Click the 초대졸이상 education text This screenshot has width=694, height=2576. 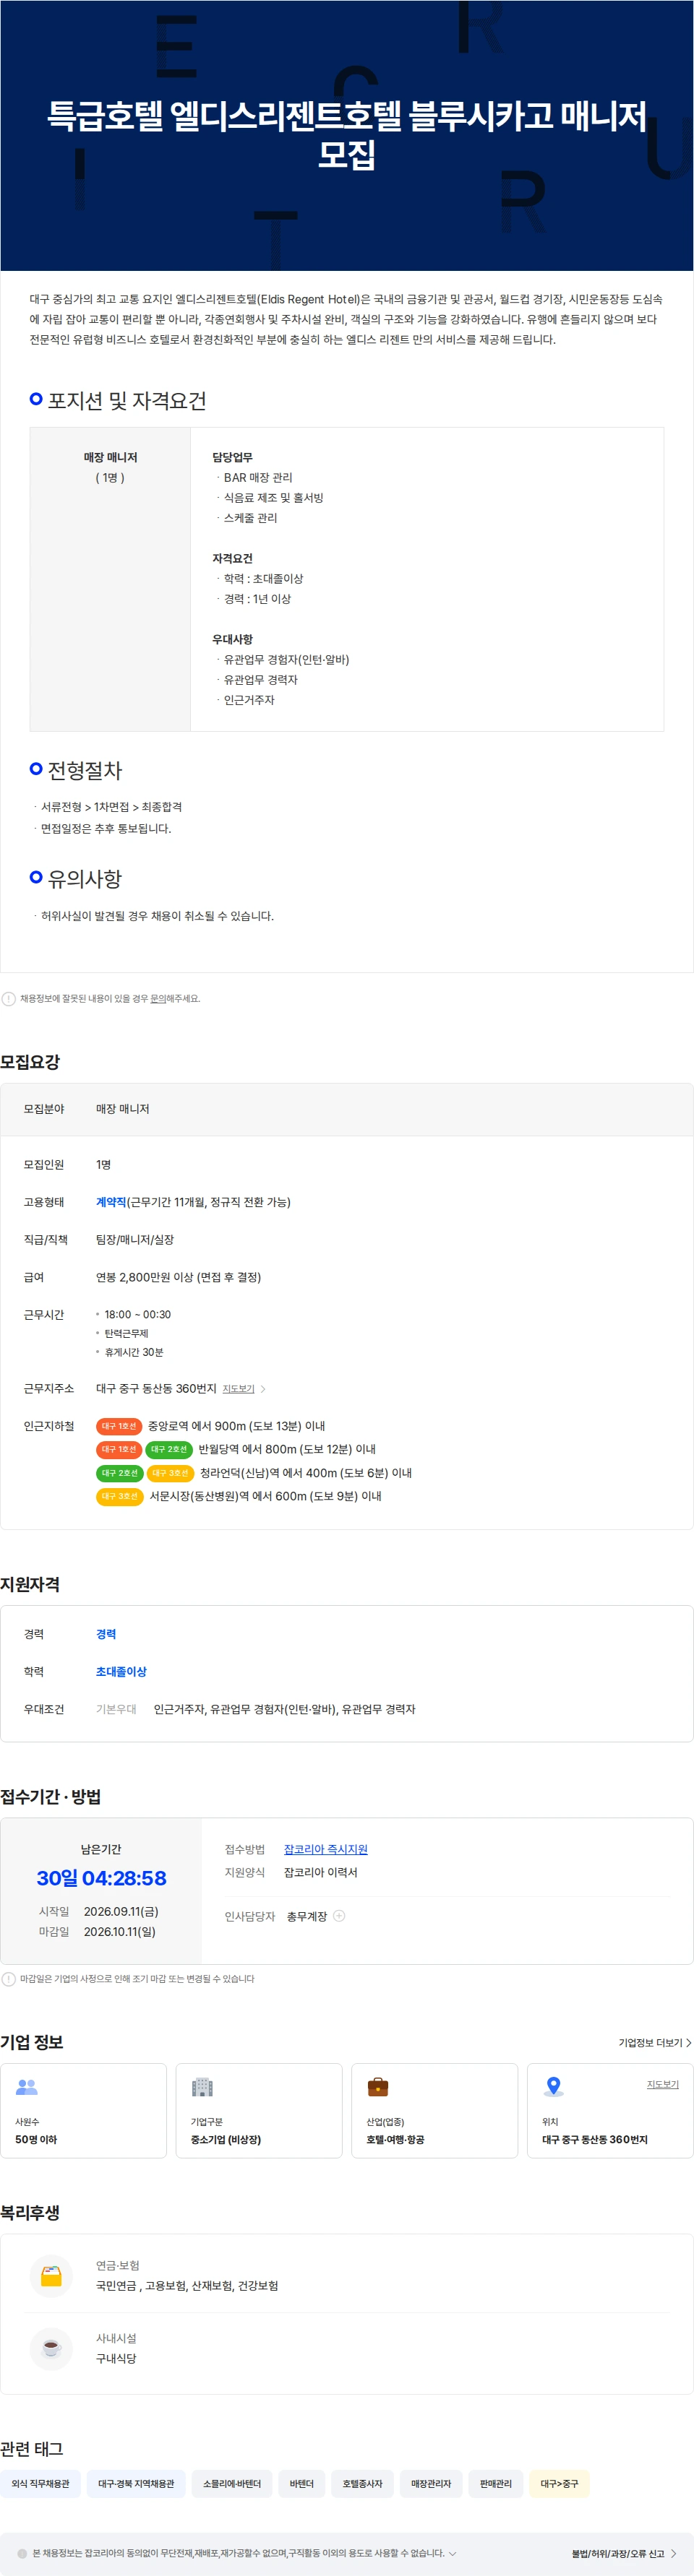[121, 1672]
